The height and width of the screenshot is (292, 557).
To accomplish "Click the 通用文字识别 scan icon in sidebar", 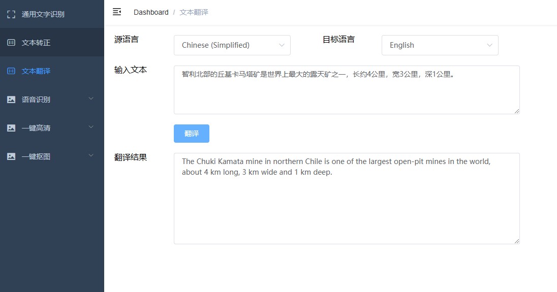I will tap(11, 14).
